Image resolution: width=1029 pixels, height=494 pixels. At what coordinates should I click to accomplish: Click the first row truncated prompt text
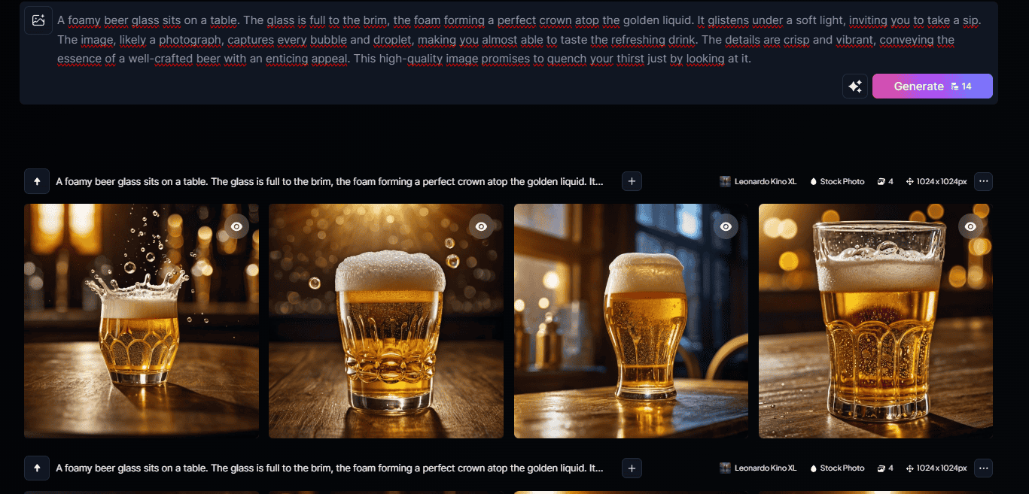[330, 181]
